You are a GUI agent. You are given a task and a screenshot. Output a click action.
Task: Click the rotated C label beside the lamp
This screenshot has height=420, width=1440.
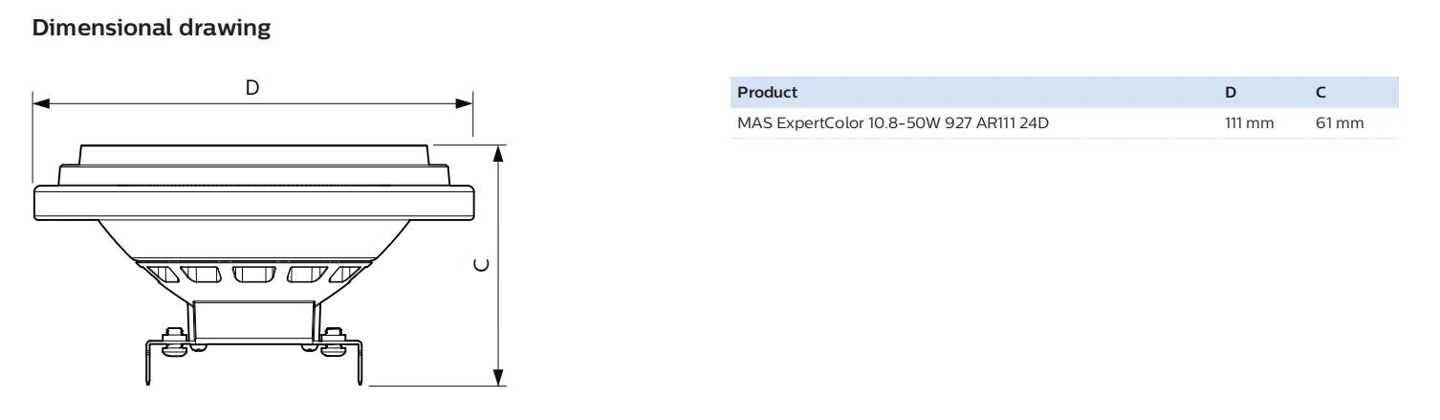click(484, 265)
